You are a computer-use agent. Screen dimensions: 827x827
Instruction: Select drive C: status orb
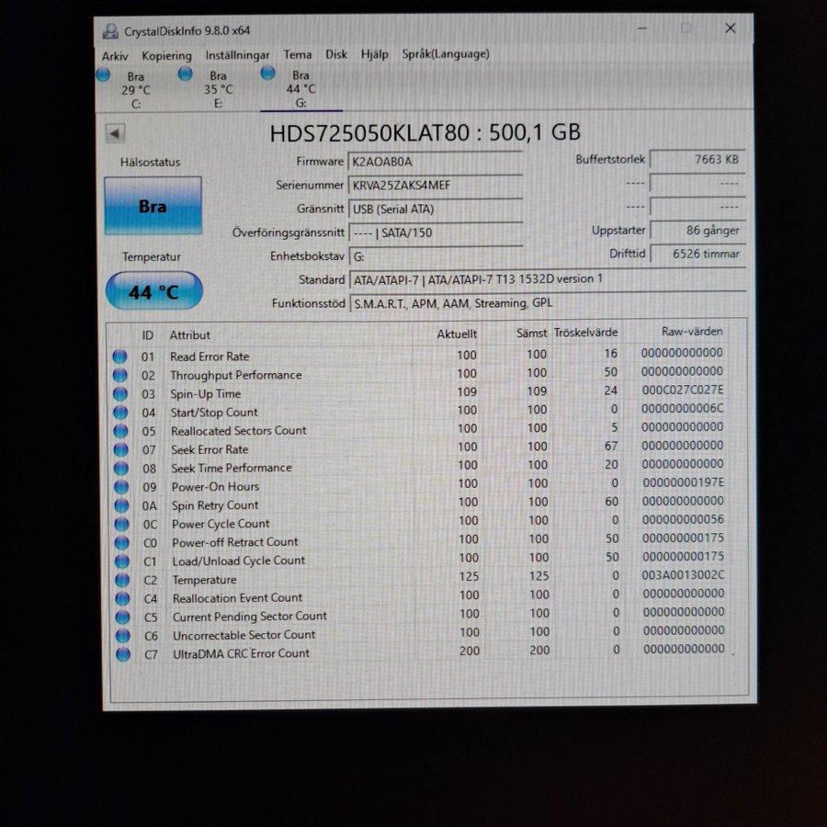pos(103,75)
